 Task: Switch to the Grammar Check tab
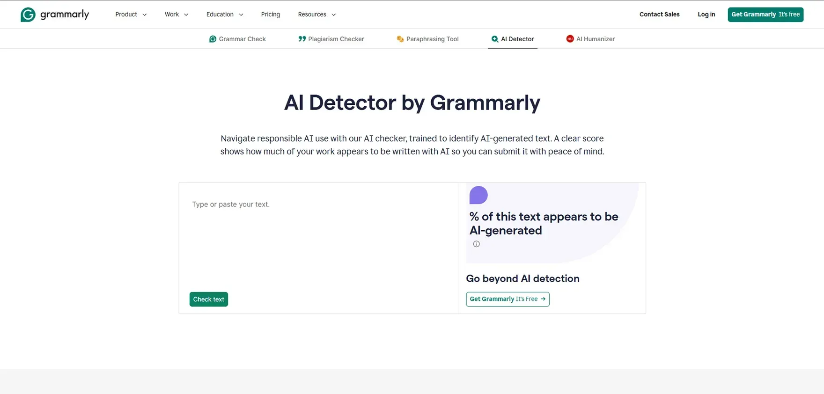pos(238,39)
